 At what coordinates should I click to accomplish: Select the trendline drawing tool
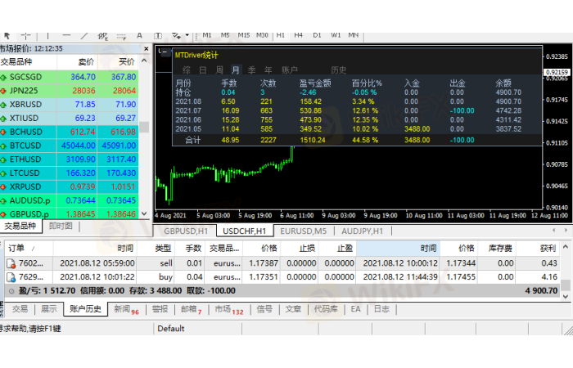[x=84, y=36]
